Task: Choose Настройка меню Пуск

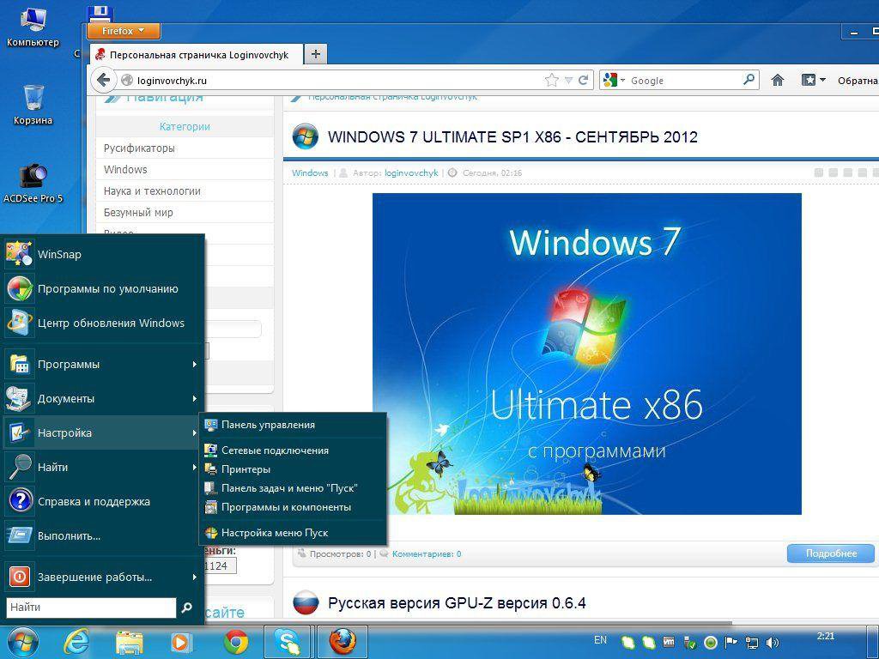Action: tap(294, 532)
